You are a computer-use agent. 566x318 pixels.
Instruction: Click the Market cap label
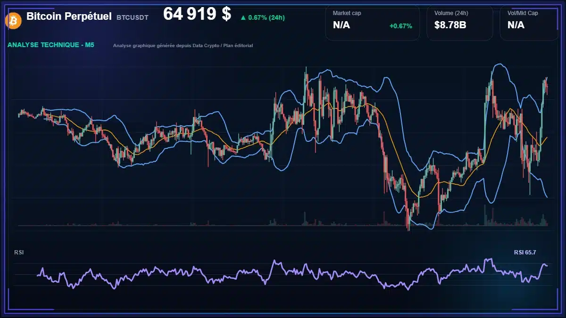click(347, 13)
